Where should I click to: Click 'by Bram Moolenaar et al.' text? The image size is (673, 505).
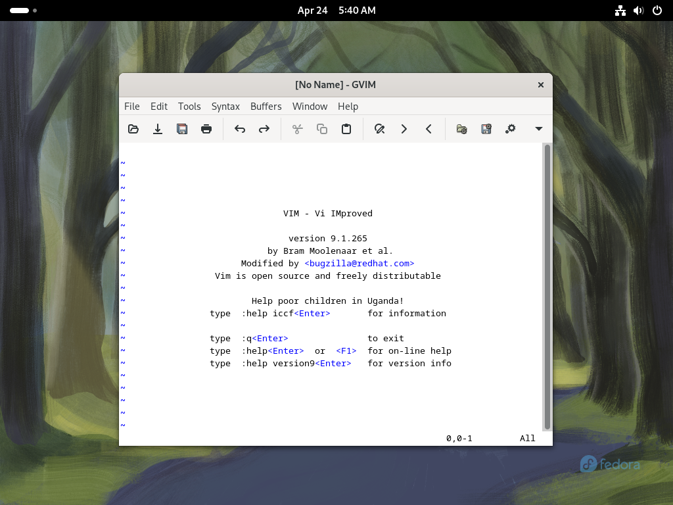[x=330, y=251]
